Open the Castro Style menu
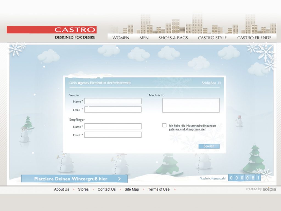This screenshot has height=211, width=281. (x=212, y=38)
